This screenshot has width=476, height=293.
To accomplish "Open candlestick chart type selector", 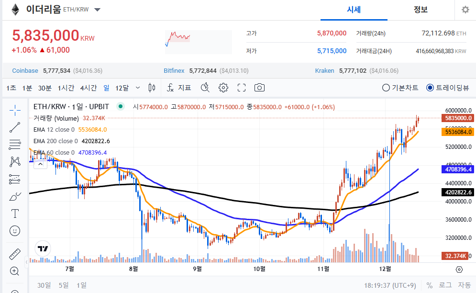I will coord(152,88).
